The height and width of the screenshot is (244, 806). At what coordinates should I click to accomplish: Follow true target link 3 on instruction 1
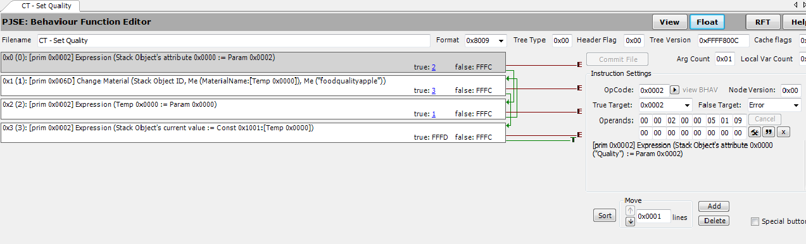pyautogui.click(x=434, y=90)
